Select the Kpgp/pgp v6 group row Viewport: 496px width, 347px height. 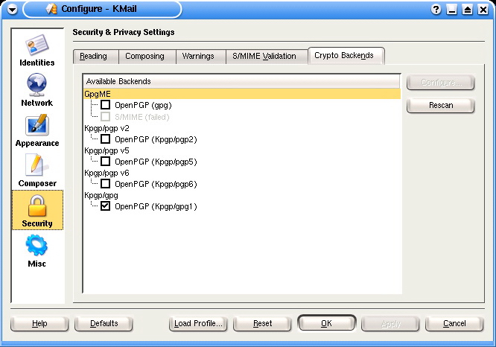[x=106, y=173]
